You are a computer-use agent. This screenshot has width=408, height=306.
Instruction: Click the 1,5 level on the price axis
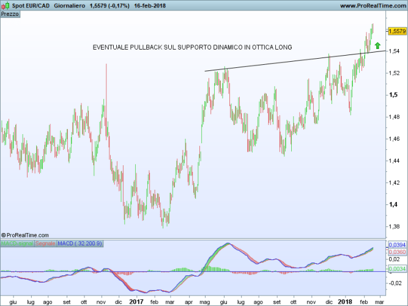(x=395, y=95)
